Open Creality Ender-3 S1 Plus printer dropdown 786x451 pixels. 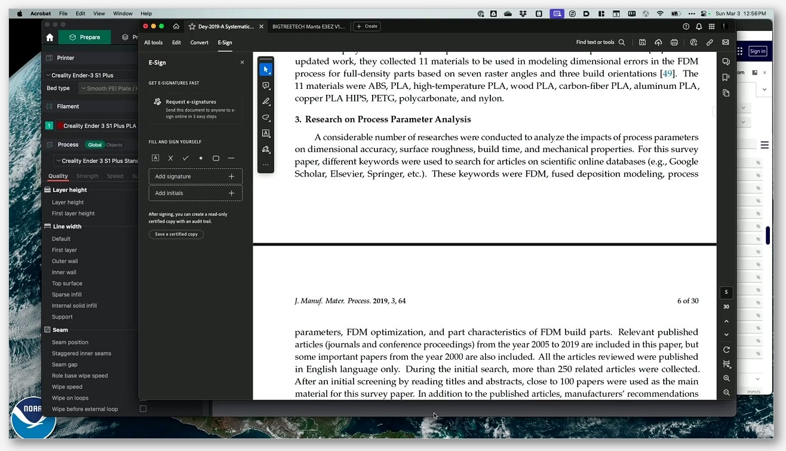tap(91, 75)
